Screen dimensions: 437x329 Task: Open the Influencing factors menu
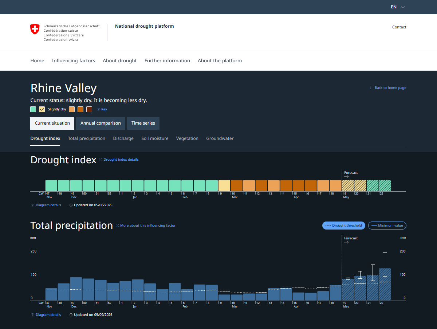tap(73, 61)
